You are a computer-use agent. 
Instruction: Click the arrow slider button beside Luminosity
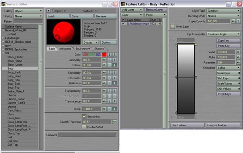pos(104,60)
